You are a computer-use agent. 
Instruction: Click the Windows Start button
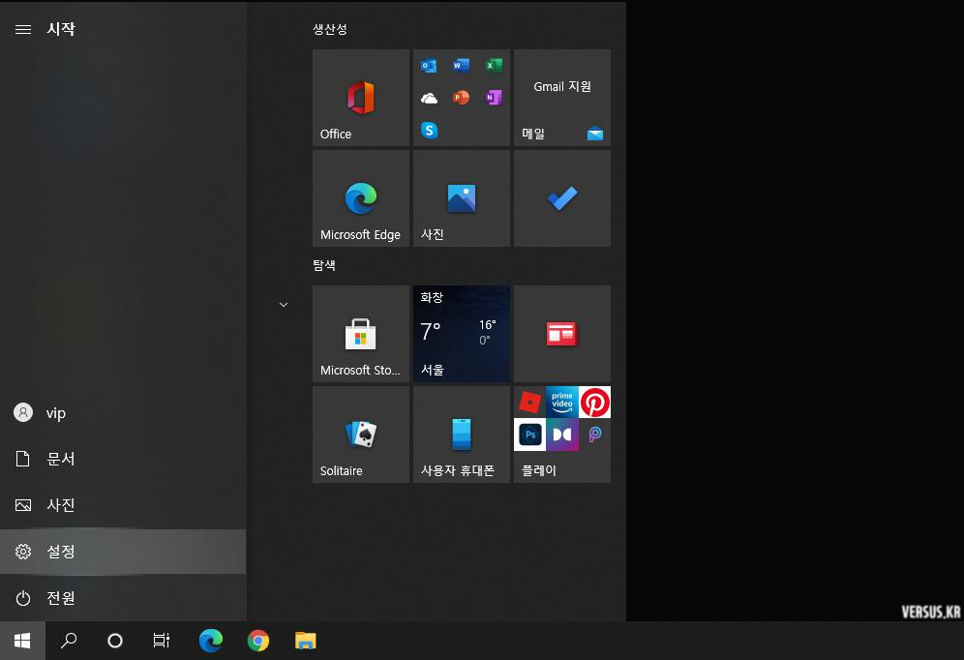click(22, 641)
